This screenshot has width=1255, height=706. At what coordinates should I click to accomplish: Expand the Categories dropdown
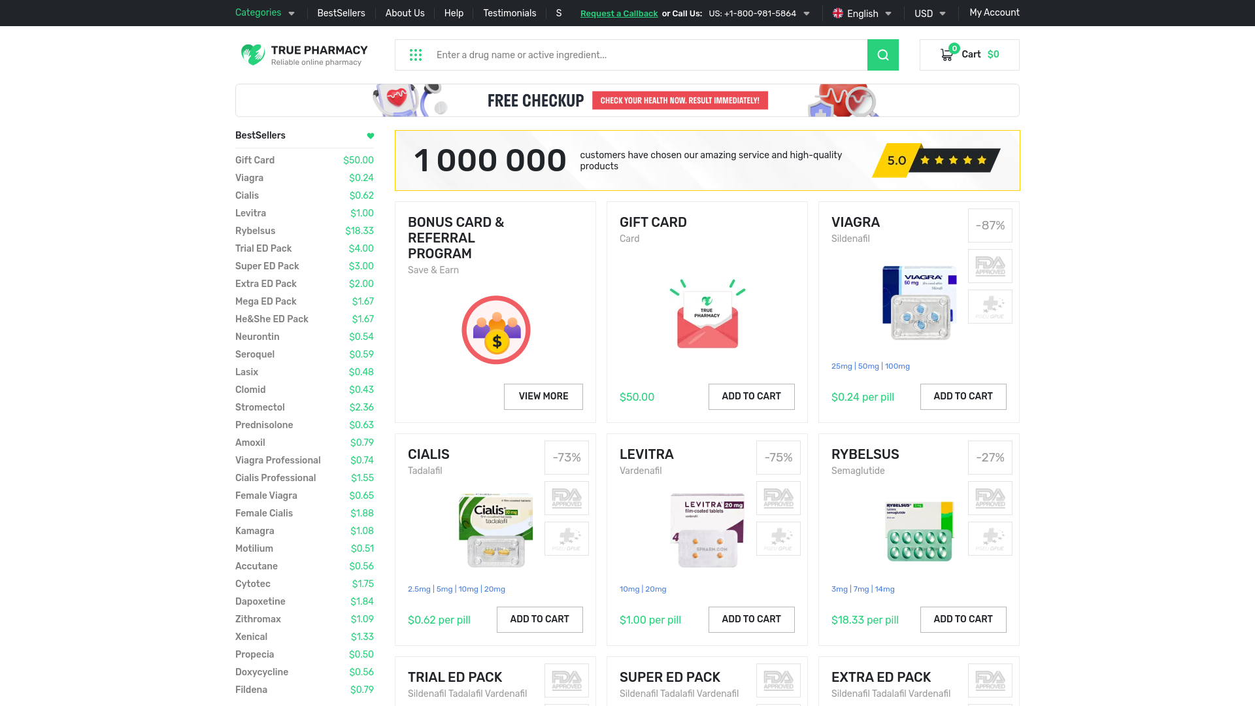[x=265, y=13]
